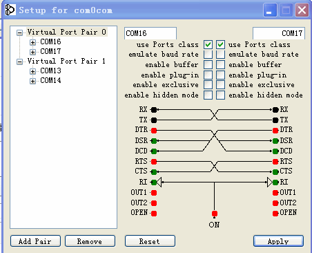Click the right RI green pin

point(275,182)
